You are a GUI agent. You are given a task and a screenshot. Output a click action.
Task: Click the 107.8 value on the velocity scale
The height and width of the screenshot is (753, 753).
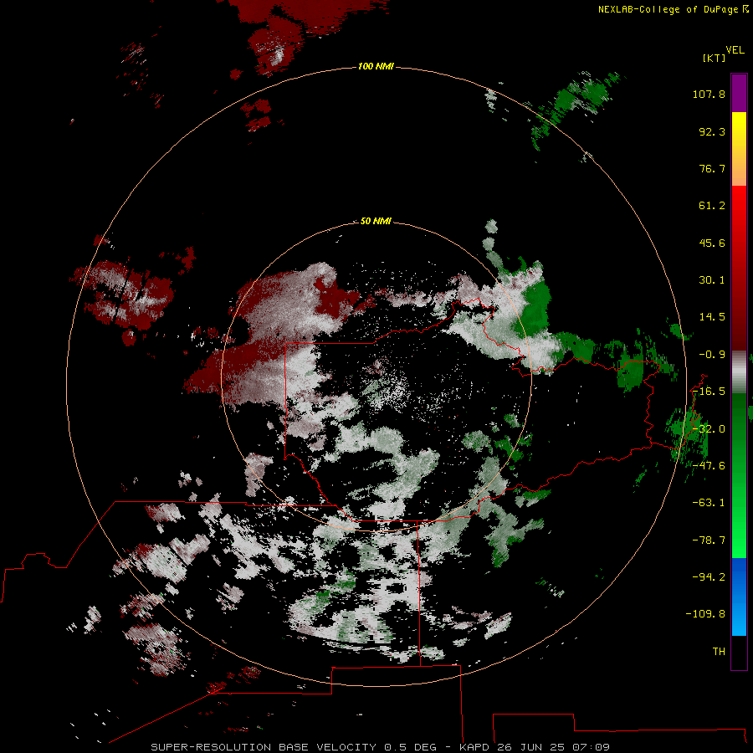coord(709,94)
